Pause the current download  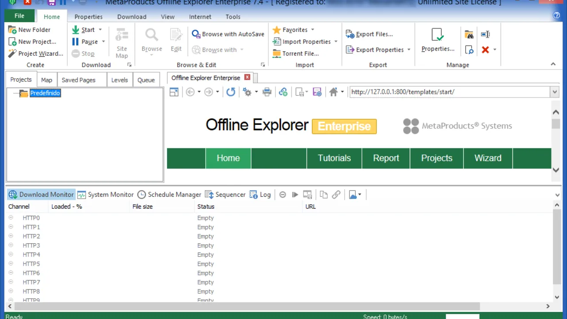coord(85,42)
